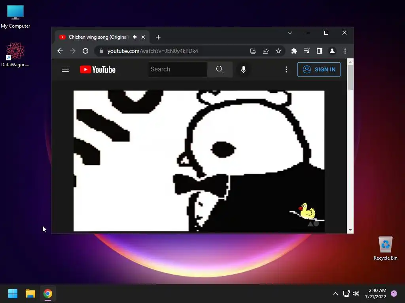Screen dimensions: 405x303
Task: Click the SIGN IN button
Action: [319, 69]
